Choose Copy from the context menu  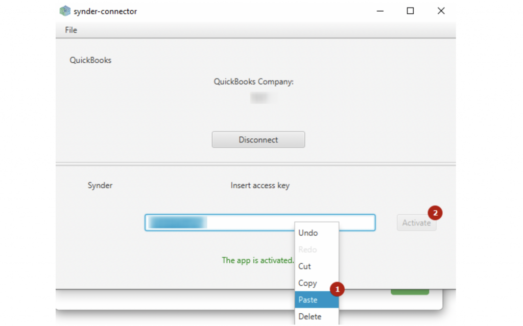pyautogui.click(x=317, y=283)
